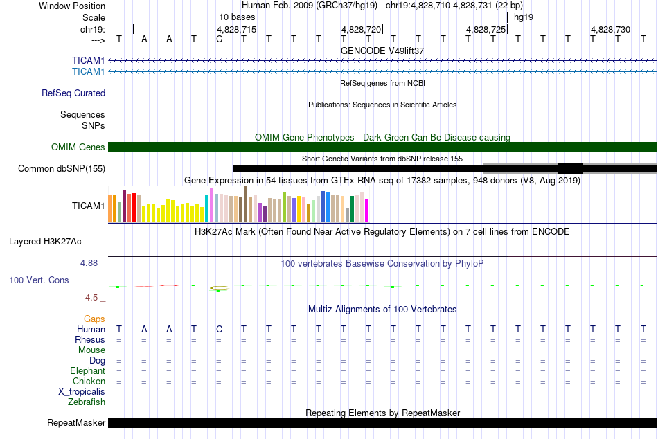658x439 pixels.
Task: Click the H3K27Ac Mark track title
Action: (382, 232)
